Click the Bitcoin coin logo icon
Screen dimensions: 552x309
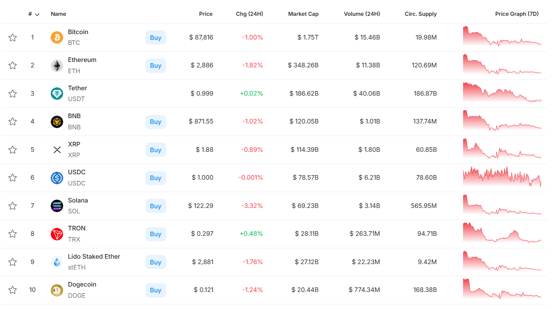(57, 37)
